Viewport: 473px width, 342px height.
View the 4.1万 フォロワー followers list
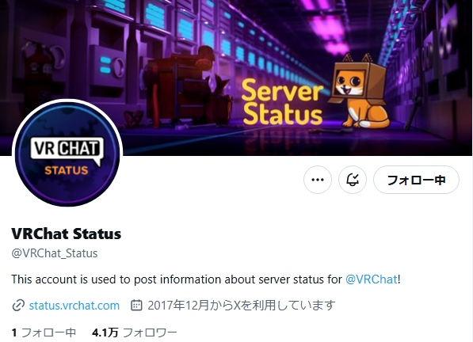click(x=135, y=332)
